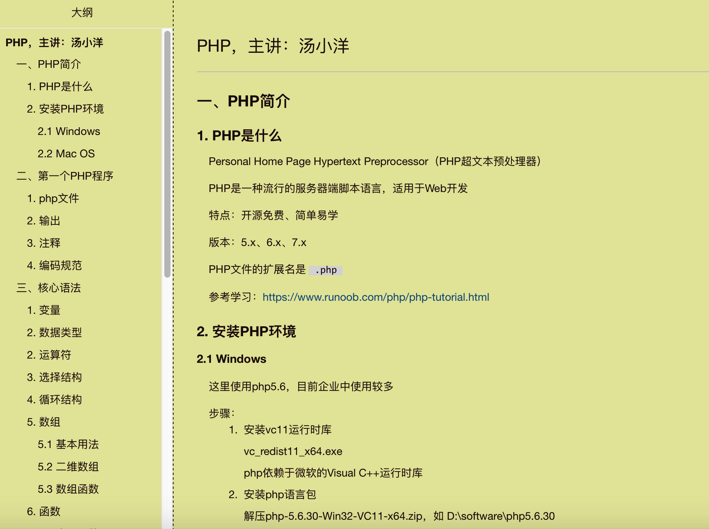Select '4. 编码规范' outline entry
709x529 pixels.
pyautogui.click(x=54, y=266)
